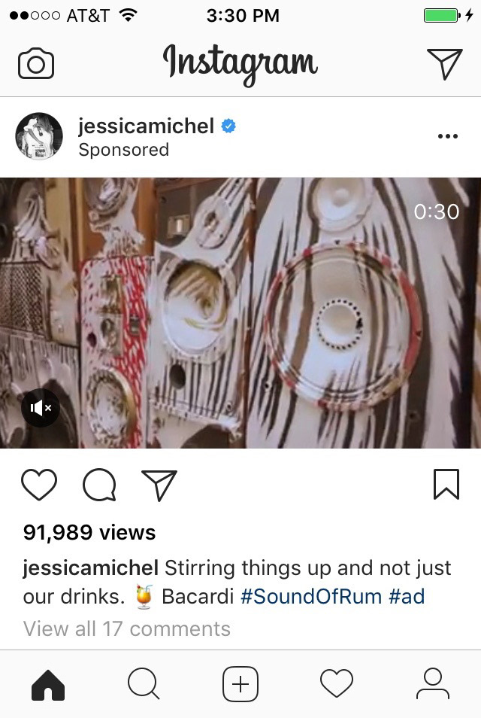
Task: Open jessicamichel profile from username header
Action: point(146,126)
